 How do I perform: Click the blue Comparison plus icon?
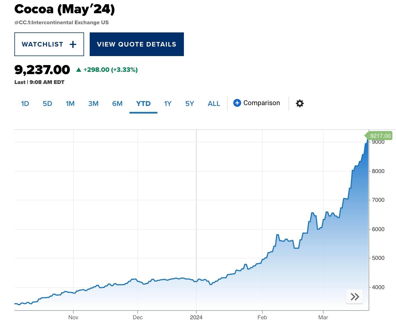237,103
